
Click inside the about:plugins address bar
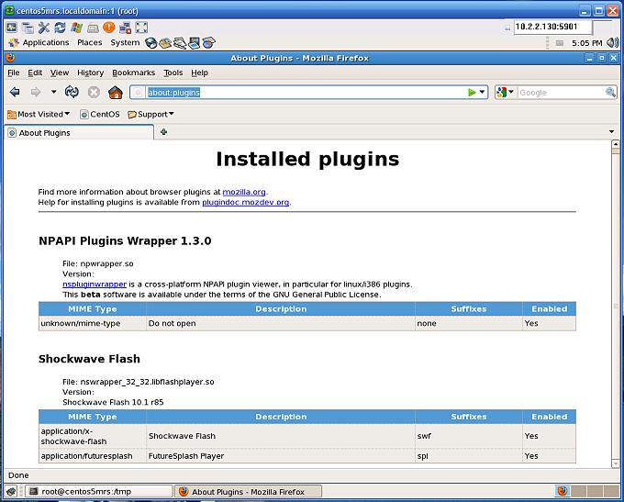(x=303, y=92)
